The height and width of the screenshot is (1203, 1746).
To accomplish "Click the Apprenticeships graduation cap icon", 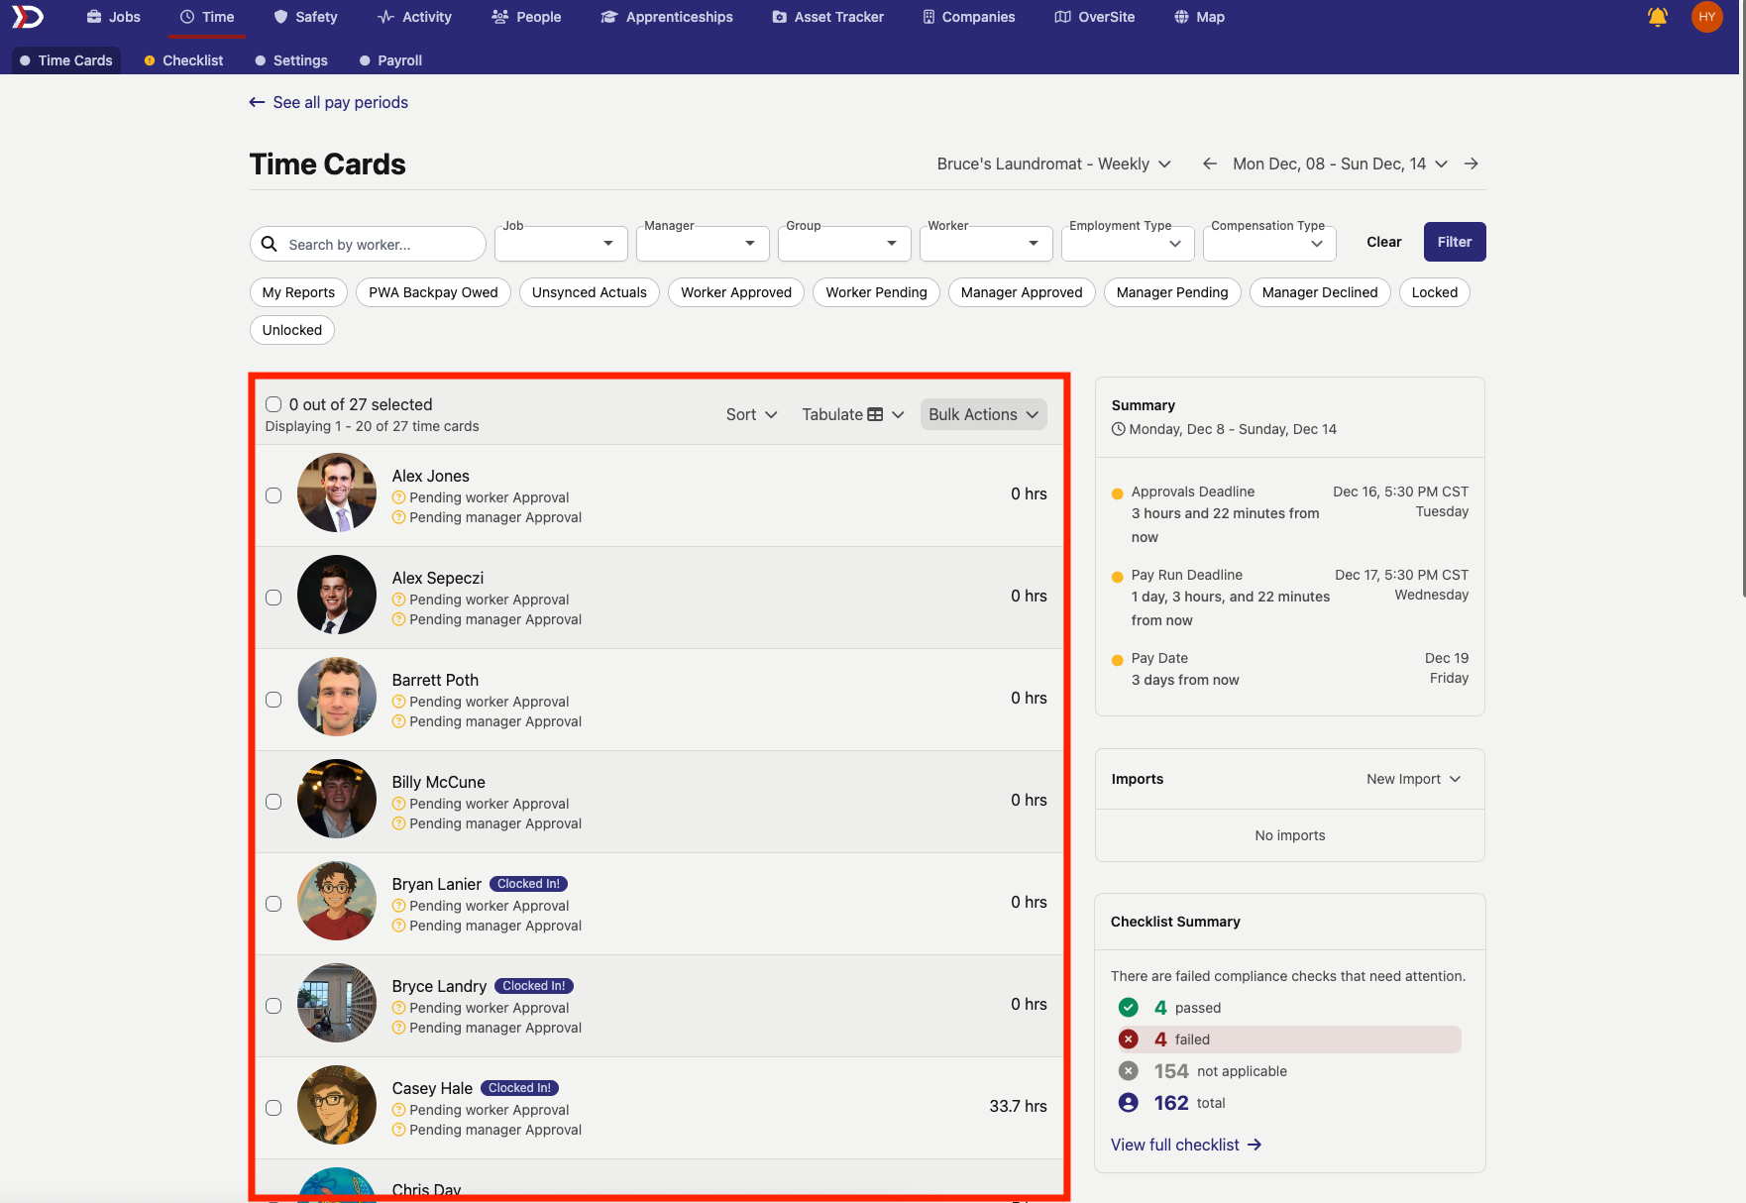I will pos(609,17).
